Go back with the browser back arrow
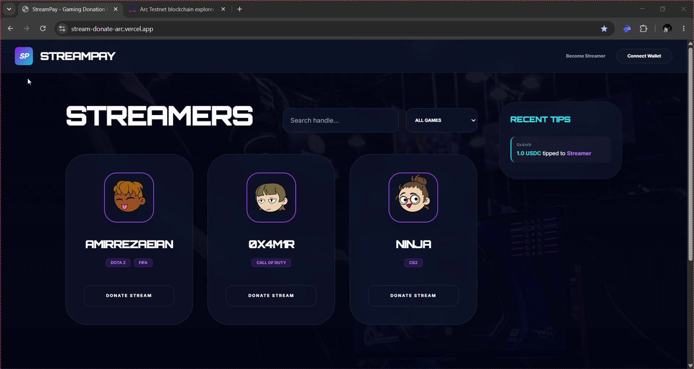 pyautogui.click(x=10, y=28)
